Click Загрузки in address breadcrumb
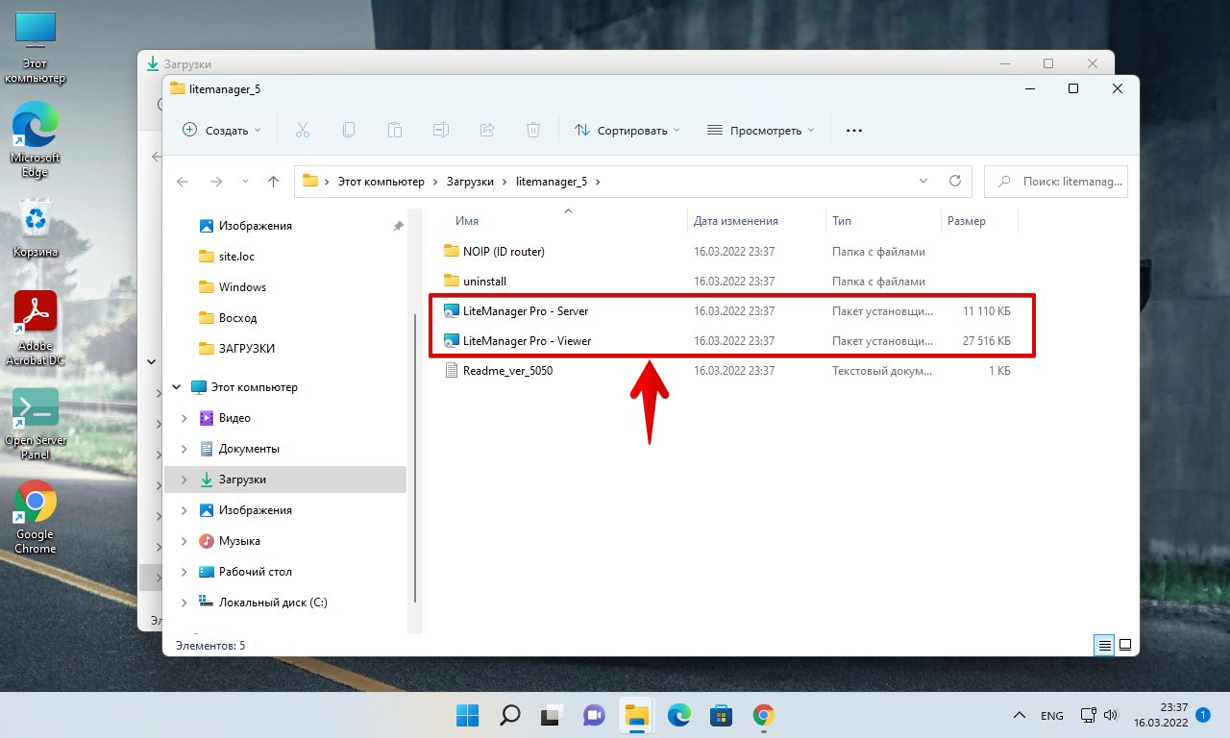 pos(470,181)
